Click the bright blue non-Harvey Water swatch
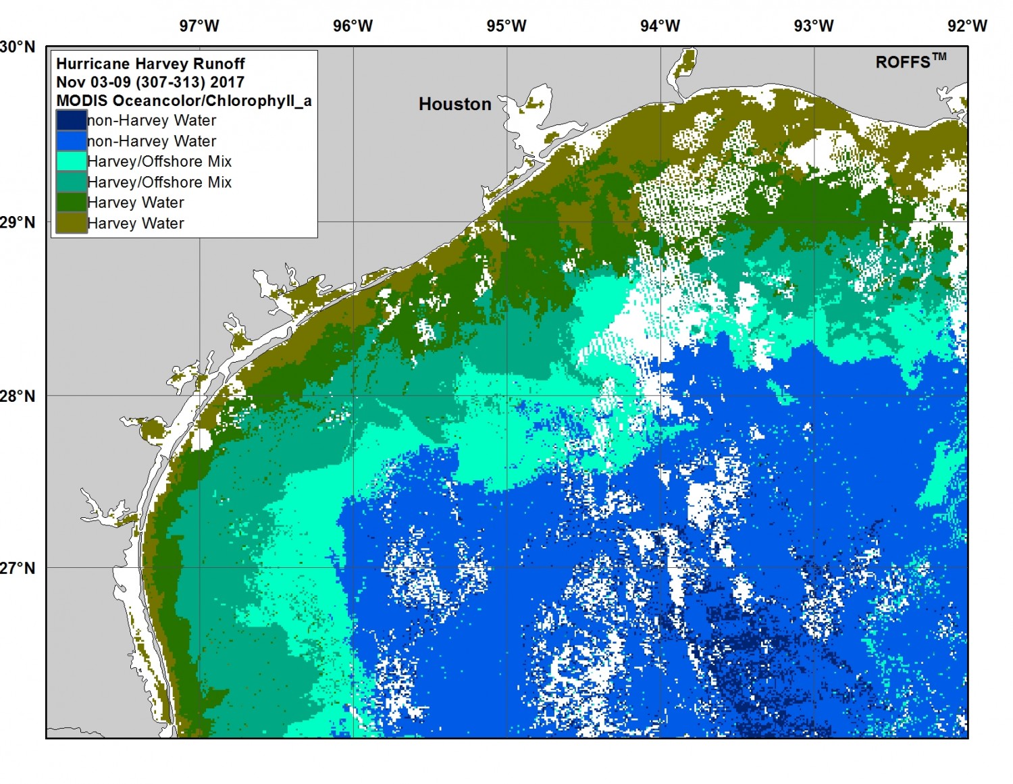The width and height of the screenshot is (1013, 784). pos(71,141)
